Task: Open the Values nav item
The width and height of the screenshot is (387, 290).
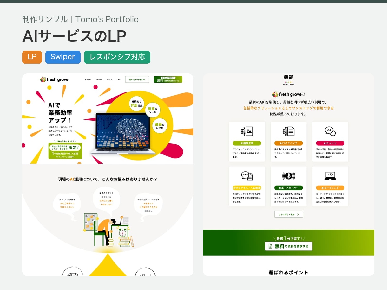Action: (99, 79)
